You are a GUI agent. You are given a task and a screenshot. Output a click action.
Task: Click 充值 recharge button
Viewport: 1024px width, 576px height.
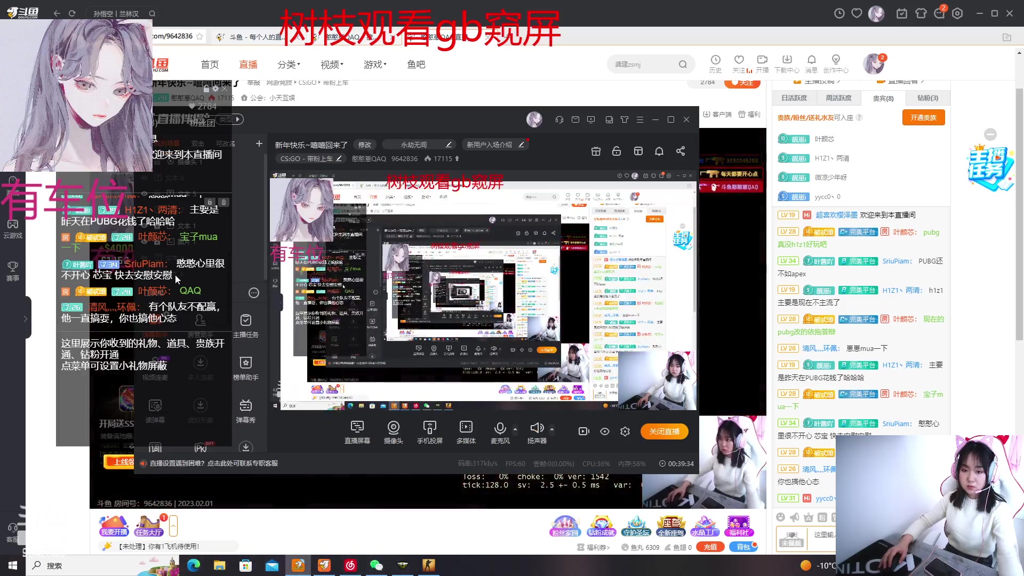coord(710,547)
